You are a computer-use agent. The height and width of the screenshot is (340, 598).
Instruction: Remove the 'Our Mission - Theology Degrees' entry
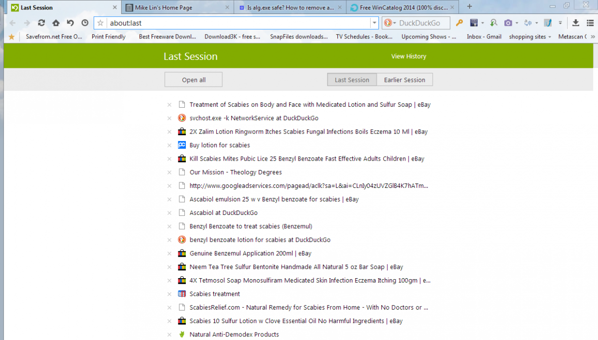click(169, 172)
